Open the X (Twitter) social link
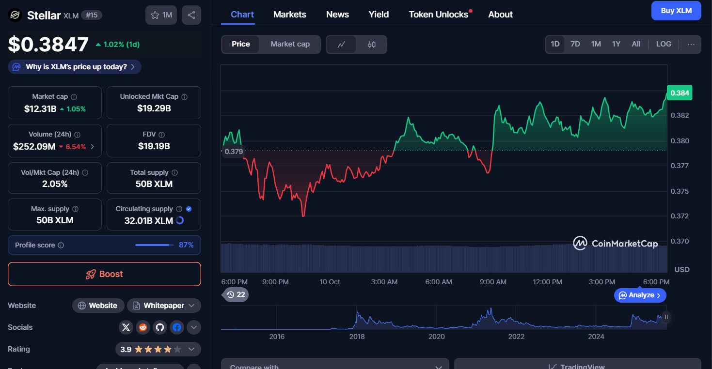 tap(126, 327)
